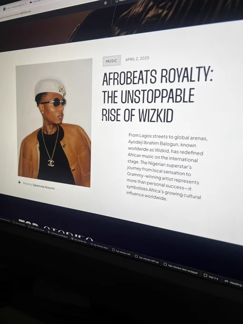Screen dimensions: 243x324
Task: Click the TOP STORIES section heading
Action: (x=56, y=229)
